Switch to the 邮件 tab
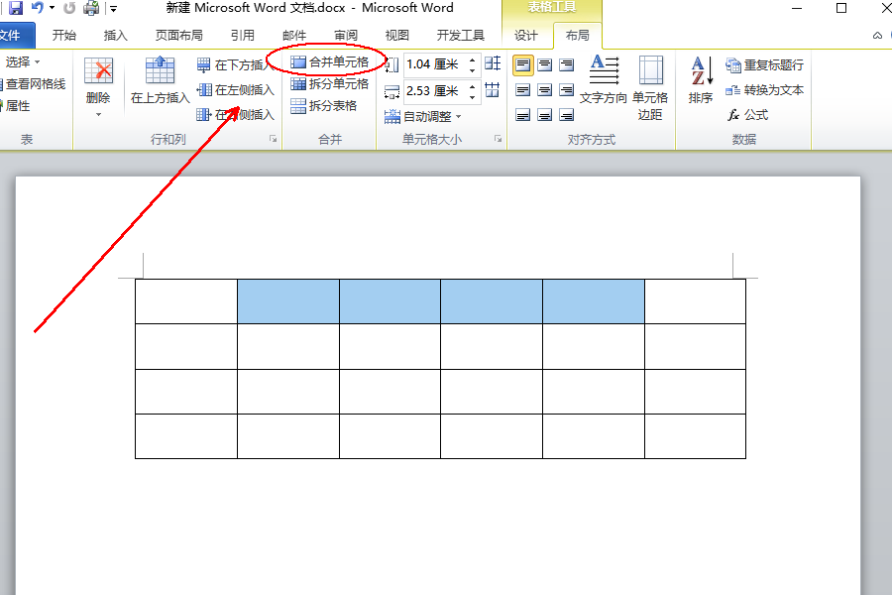Viewport: 892px width, 595px height. pos(294,36)
